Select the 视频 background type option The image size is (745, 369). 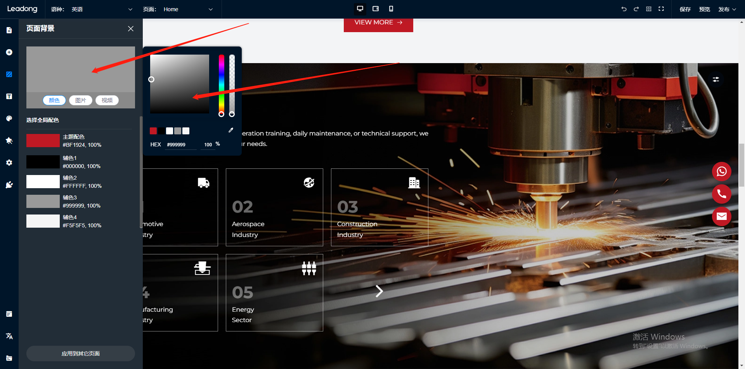pyautogui.click(x=107, y=100)
